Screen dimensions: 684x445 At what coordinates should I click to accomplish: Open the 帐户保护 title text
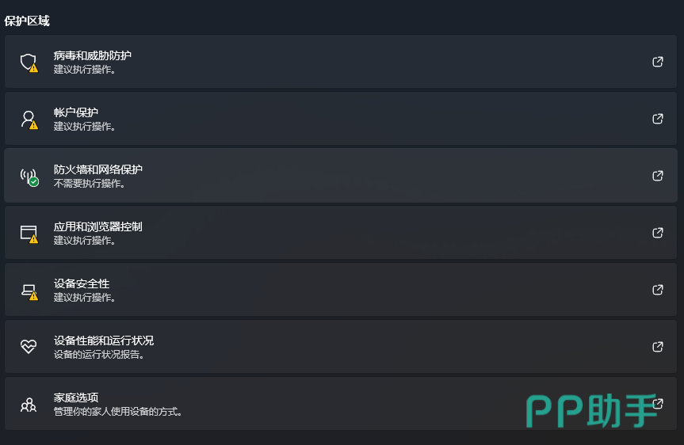76,112
